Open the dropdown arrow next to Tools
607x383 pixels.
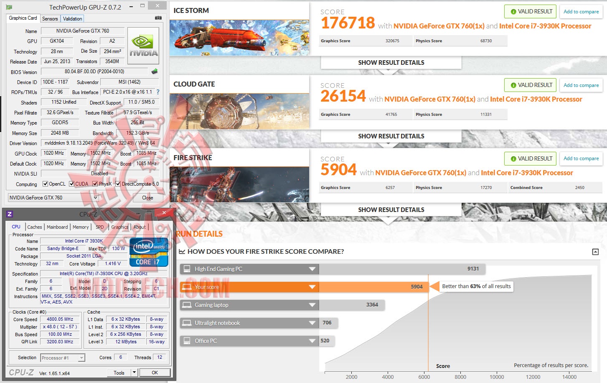pos(134,373)
